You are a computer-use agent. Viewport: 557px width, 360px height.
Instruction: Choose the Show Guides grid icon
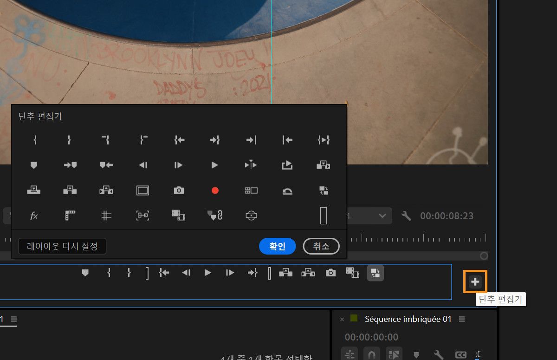(106, 216)
